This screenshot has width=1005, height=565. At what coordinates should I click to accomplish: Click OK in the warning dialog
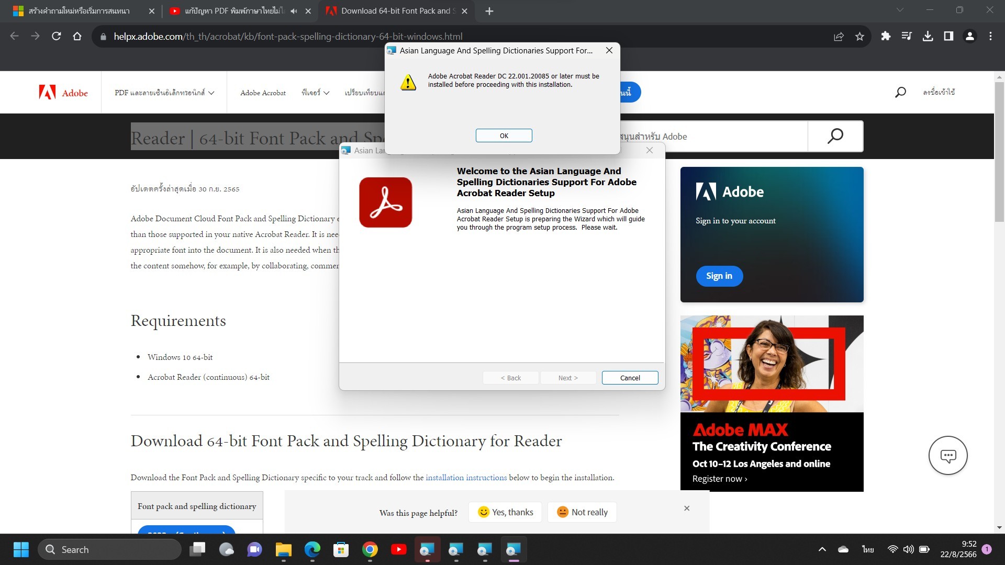[x=504, y=135]
